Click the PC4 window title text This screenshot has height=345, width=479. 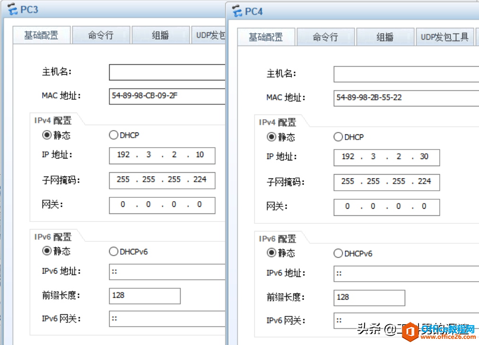tap(254, 11)
